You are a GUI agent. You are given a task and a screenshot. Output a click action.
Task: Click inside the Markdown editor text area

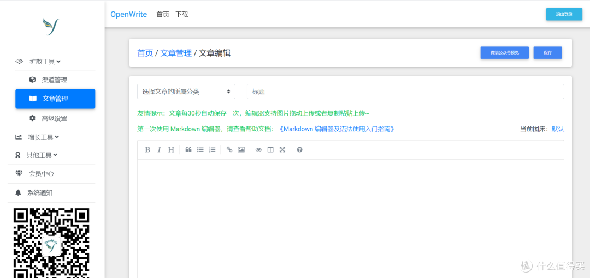pos(350,219)
